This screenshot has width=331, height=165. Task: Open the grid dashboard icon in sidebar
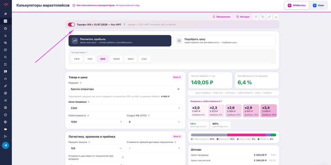(x=5, y=21)
